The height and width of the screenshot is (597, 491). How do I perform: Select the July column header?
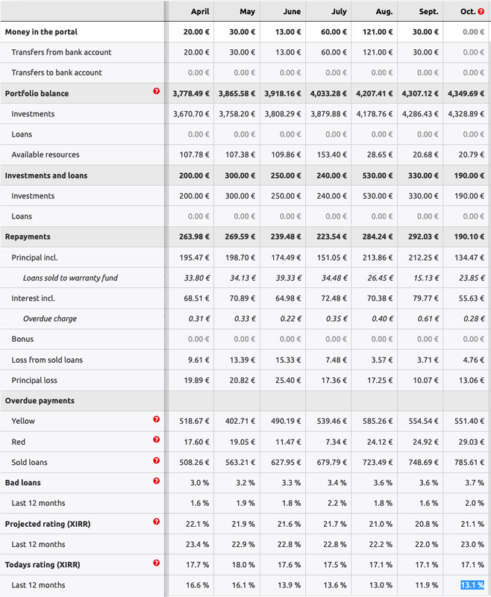[x=339, y=11]
